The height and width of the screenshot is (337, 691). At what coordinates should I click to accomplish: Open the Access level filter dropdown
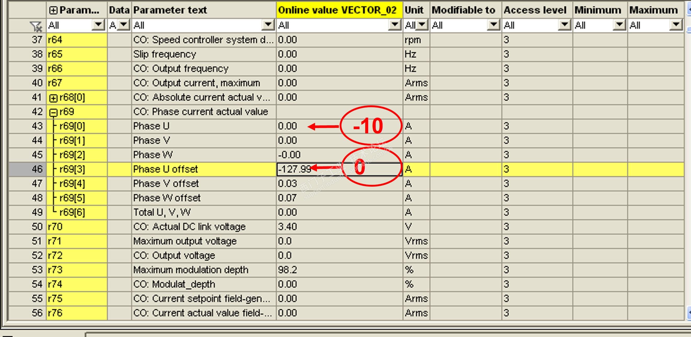[564, 25]
